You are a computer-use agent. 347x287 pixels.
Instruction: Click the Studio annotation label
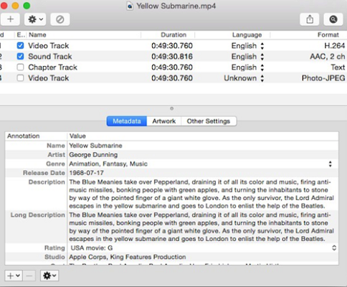pyautogui.click(x=54, y=257)
